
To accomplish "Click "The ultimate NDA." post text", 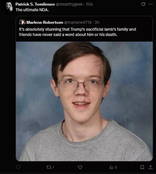I will tap(32, 10).
